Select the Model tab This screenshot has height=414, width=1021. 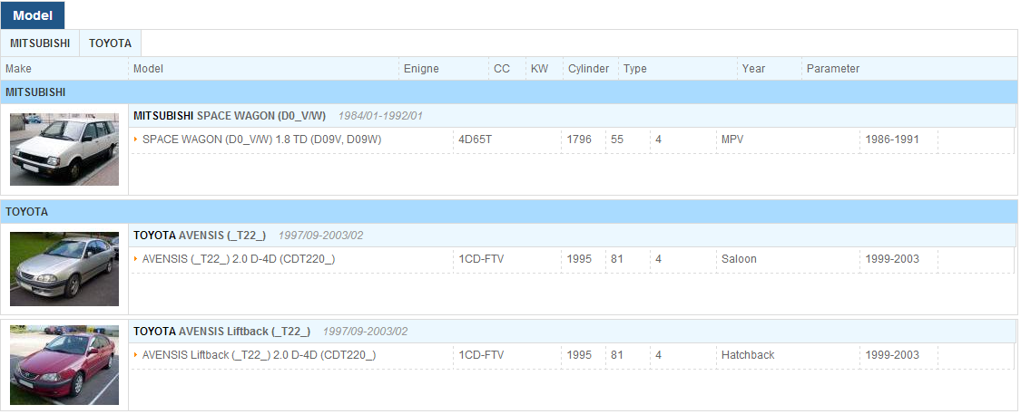[x=33, y=15]
